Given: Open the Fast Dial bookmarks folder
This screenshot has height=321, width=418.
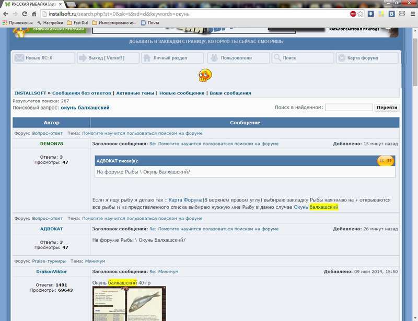Looking at the screenshot, I should point(77,23).
